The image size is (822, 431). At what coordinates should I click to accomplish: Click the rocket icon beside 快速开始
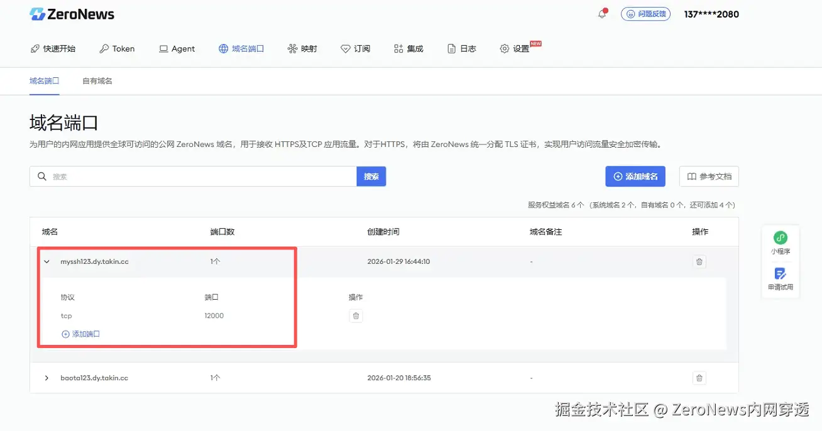[35, 48]
